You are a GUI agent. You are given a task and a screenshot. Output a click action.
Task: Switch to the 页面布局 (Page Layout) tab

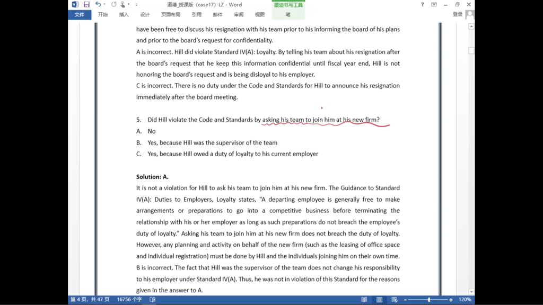(171, 14)
